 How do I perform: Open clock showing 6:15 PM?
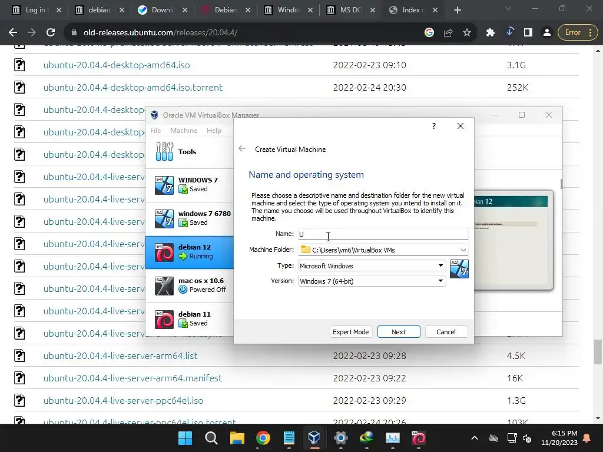(559, 438)
